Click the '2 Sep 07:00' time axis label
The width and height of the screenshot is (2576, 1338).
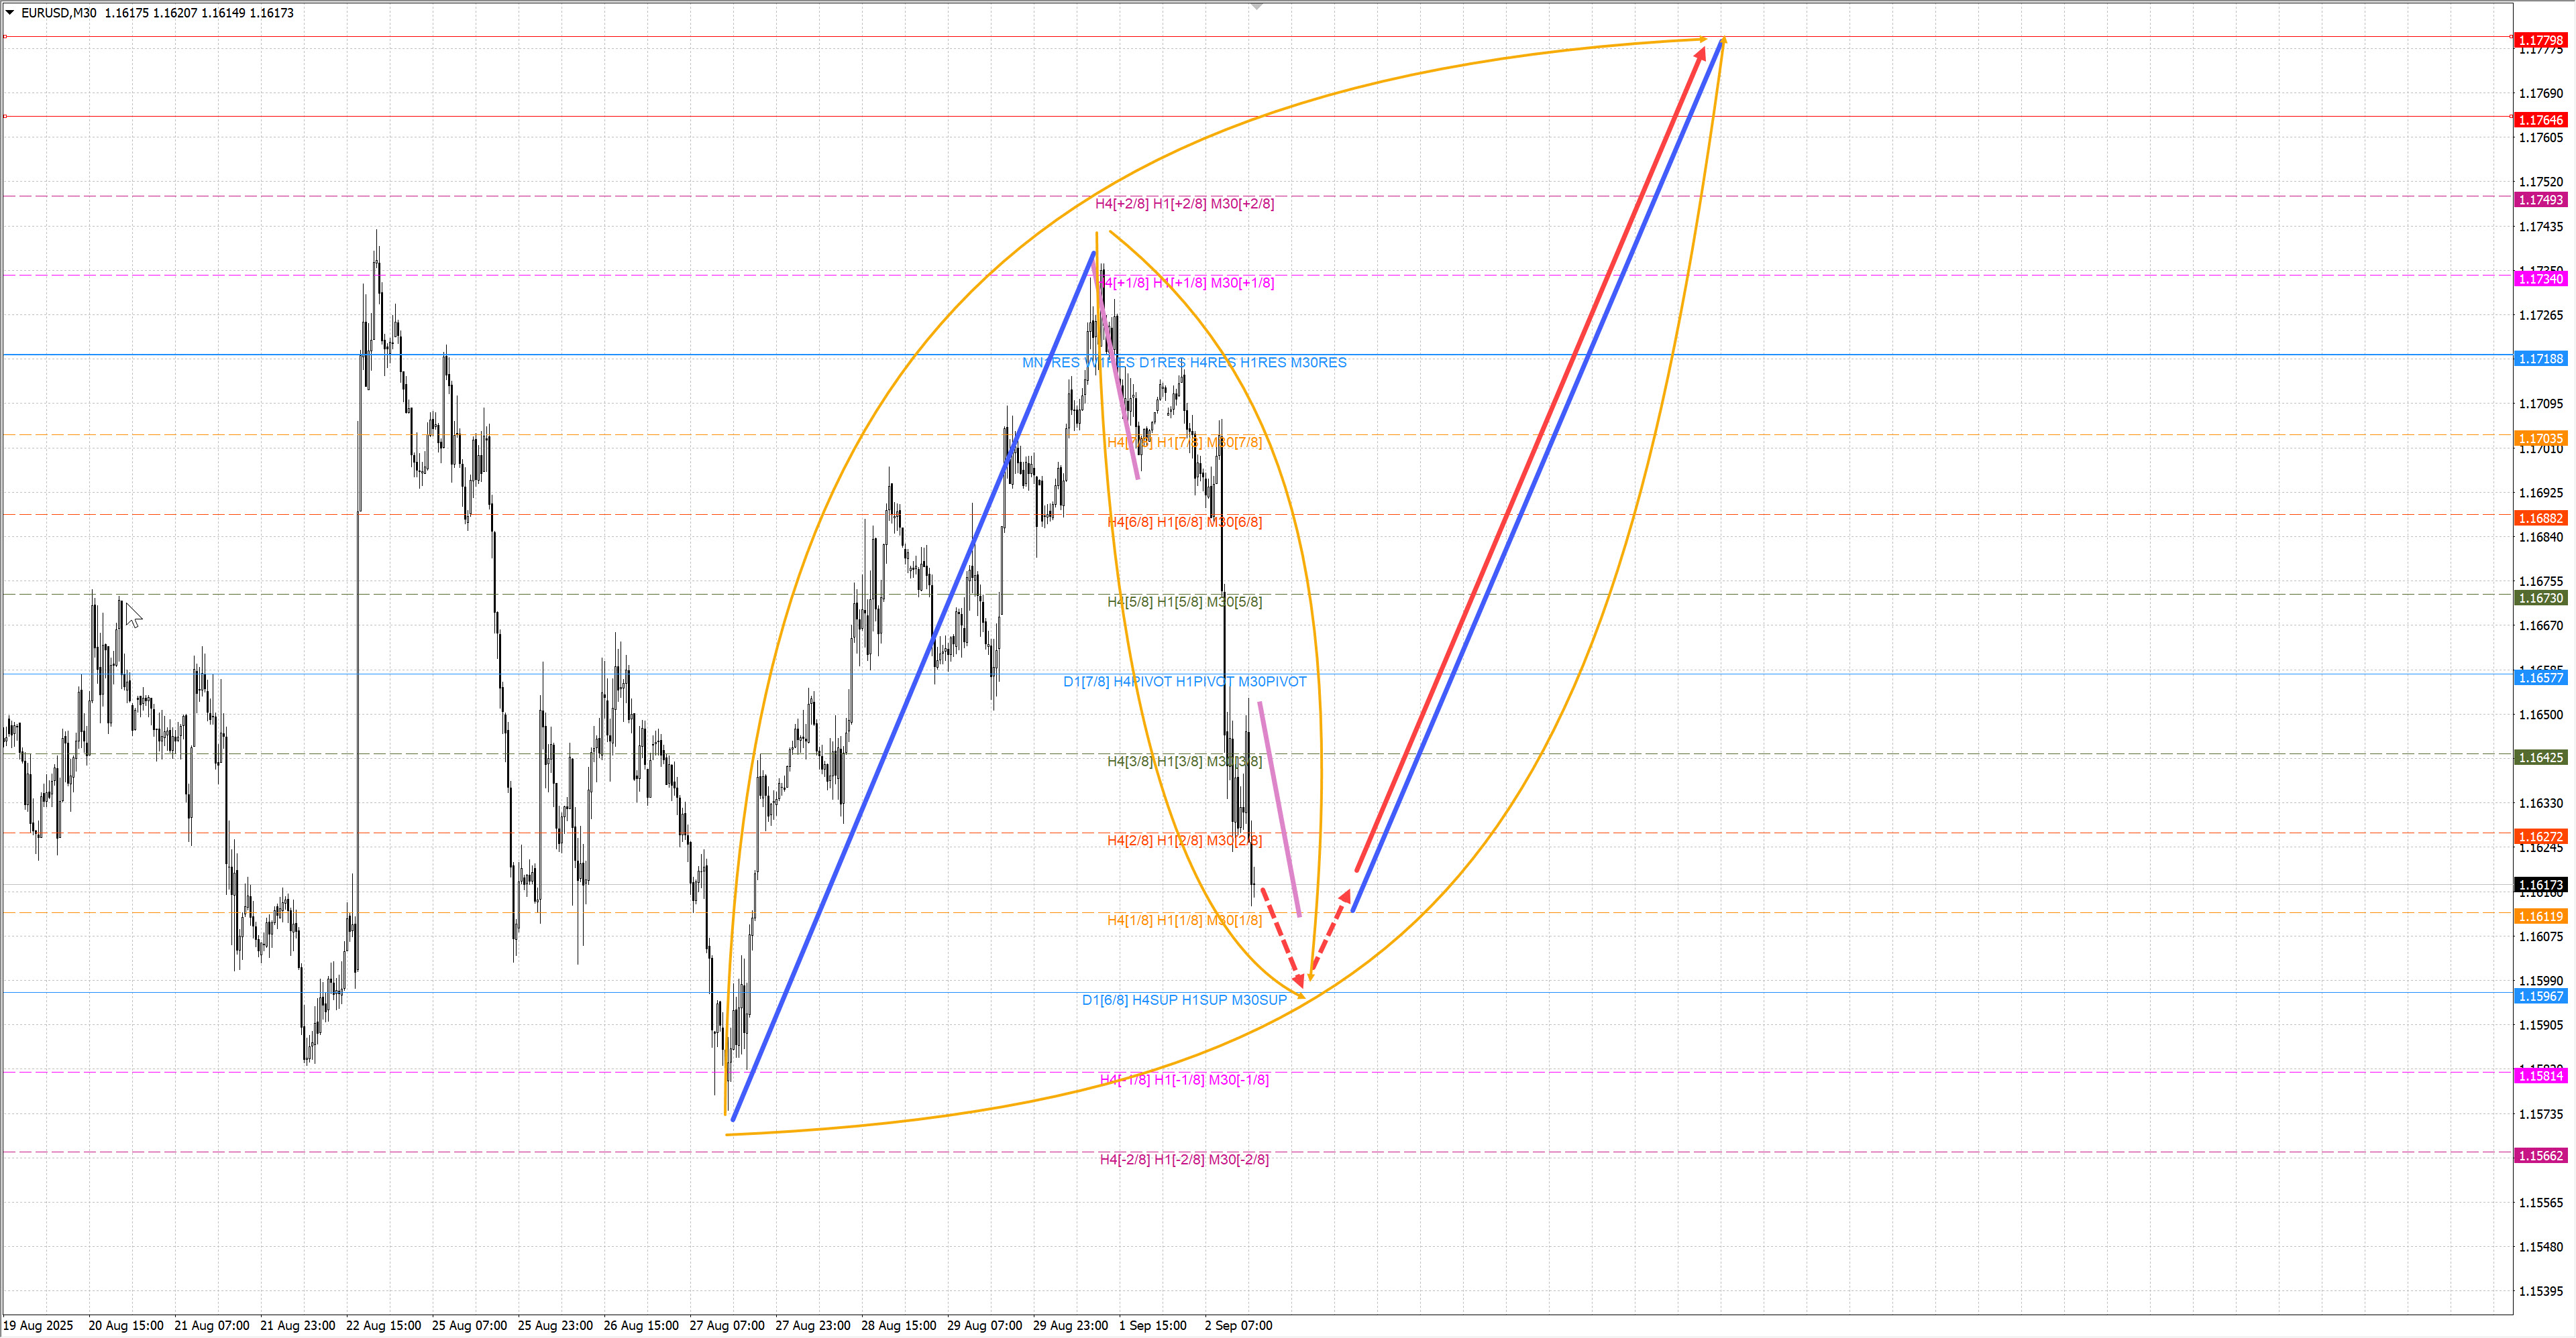click(x=1238, y=1326)
